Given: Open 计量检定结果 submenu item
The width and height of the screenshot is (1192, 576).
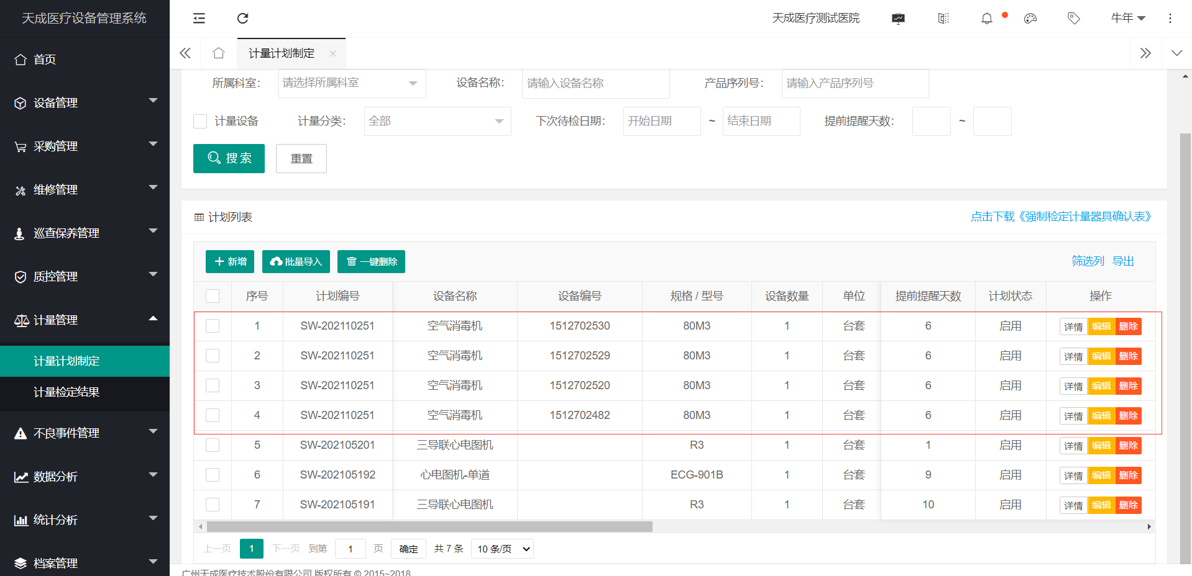Looking at the screenshot, I should pos(85,392).
